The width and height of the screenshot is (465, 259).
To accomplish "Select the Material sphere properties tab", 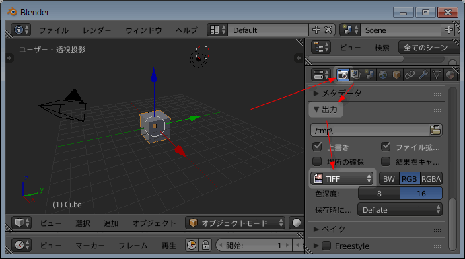I will (x=450, y=75).
